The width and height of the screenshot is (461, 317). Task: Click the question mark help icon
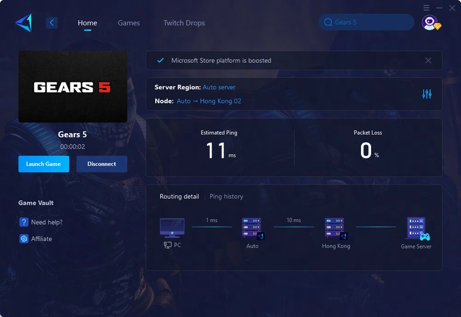click(x=24, y=222)
